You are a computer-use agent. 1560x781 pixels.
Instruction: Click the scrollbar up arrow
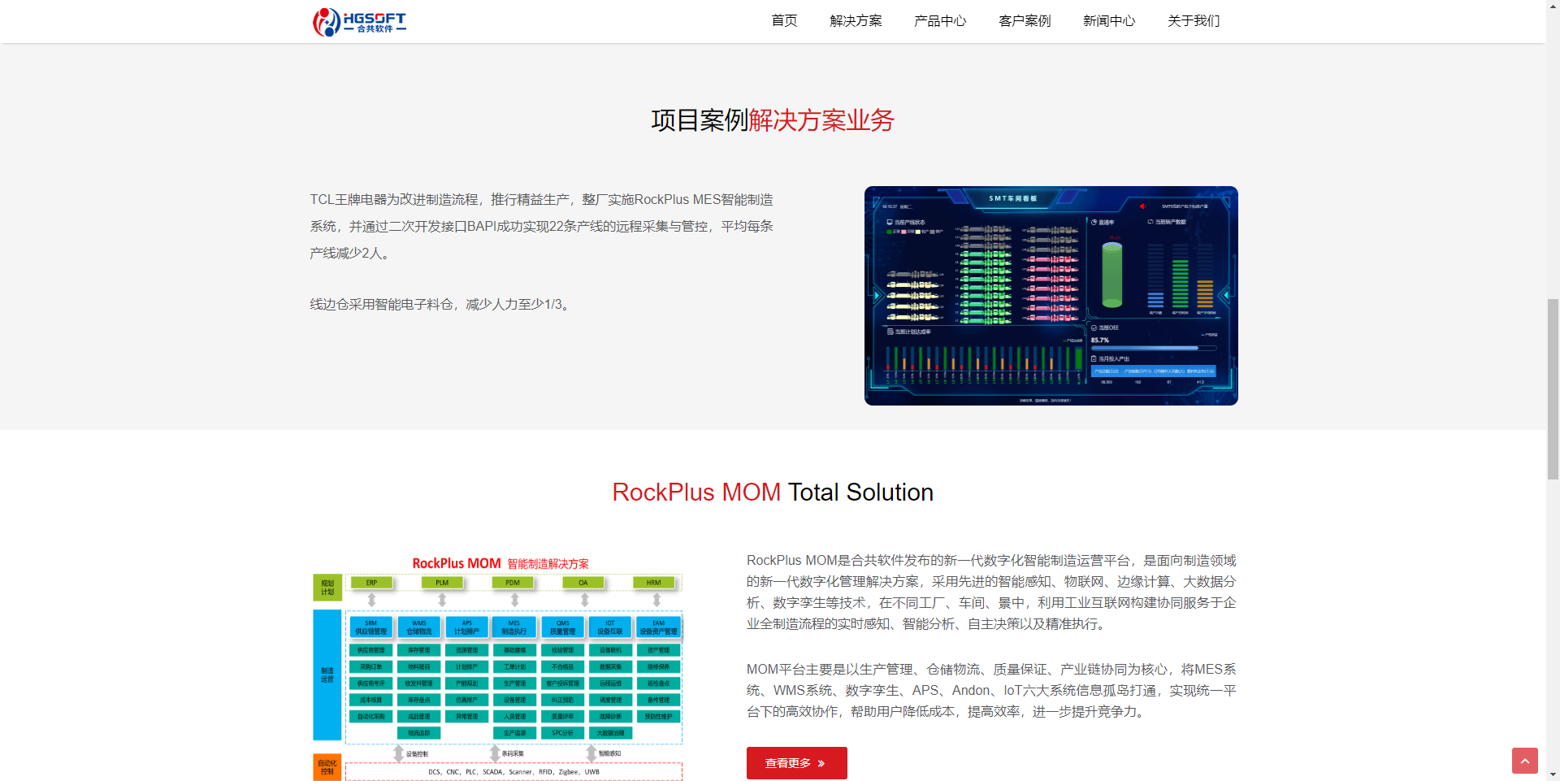point(1553,6)
